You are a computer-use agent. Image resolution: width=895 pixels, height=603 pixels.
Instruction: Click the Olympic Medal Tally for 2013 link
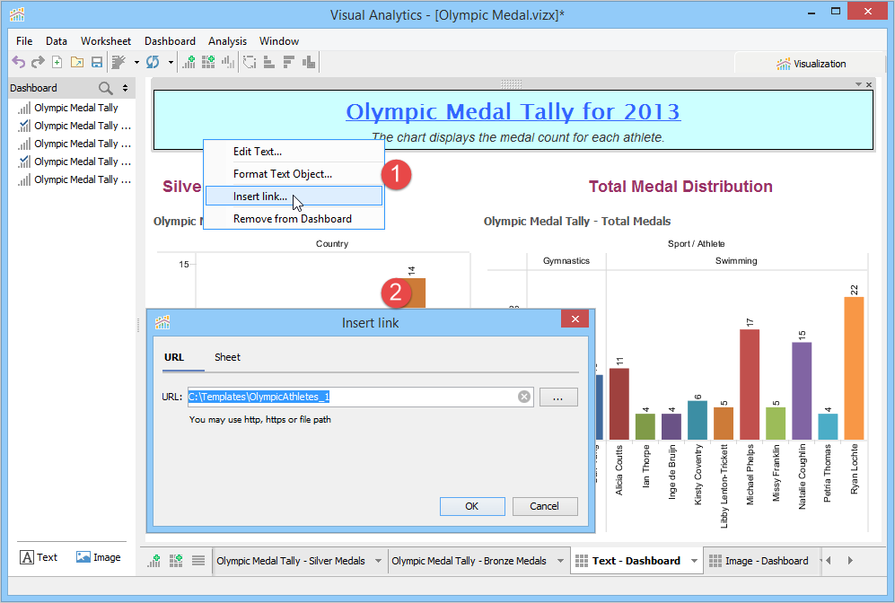513,112
